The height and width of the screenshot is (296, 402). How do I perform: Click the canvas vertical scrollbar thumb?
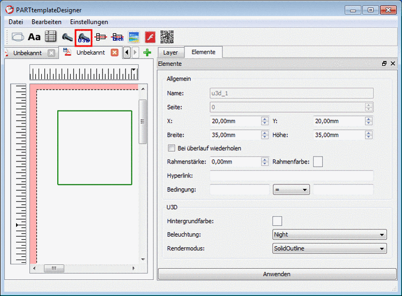143,122
